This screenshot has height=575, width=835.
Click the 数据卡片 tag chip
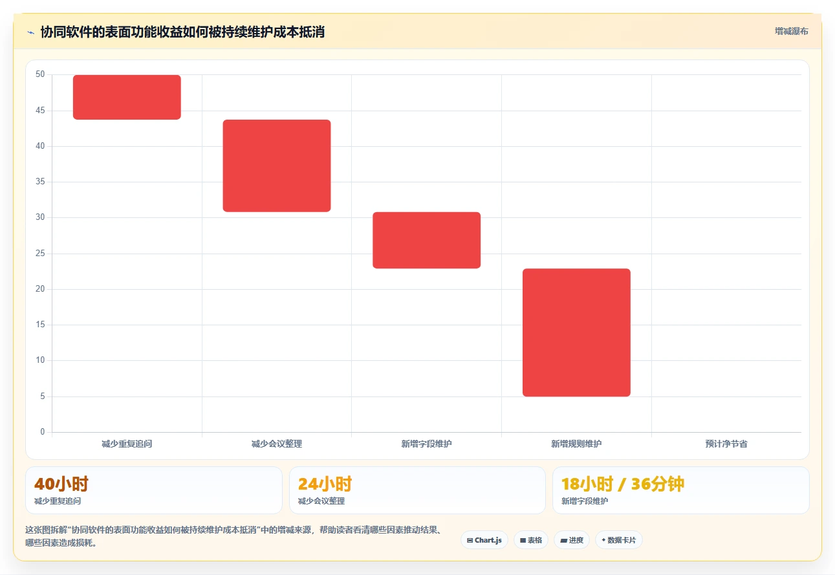click(x=619, y=540)
